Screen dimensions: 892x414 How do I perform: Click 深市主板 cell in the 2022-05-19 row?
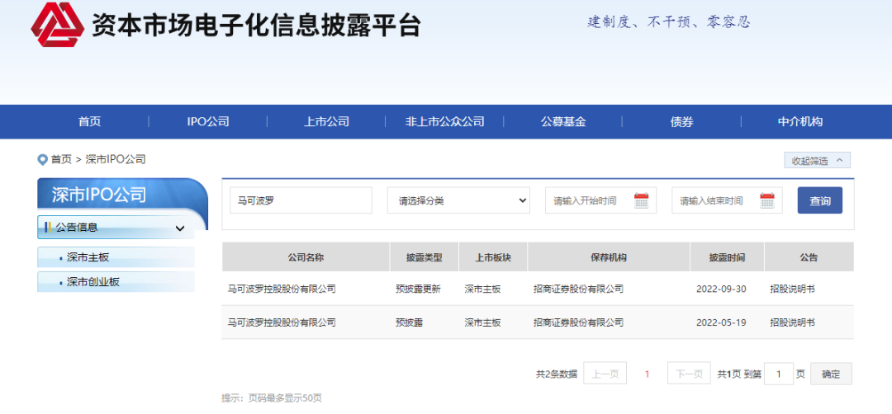click(x=482, y=322)
